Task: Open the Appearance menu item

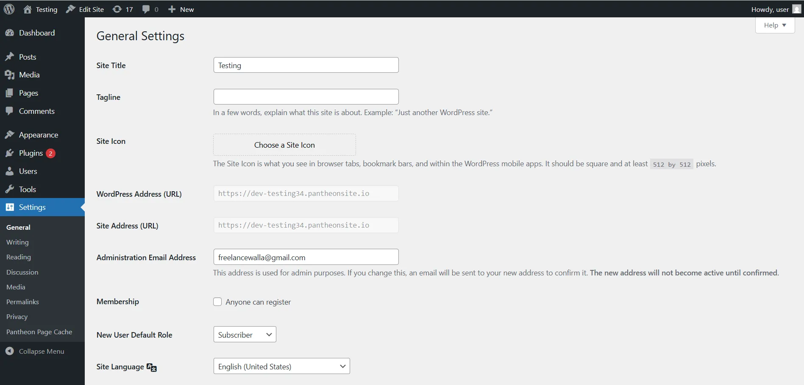Action: point(42,135)
